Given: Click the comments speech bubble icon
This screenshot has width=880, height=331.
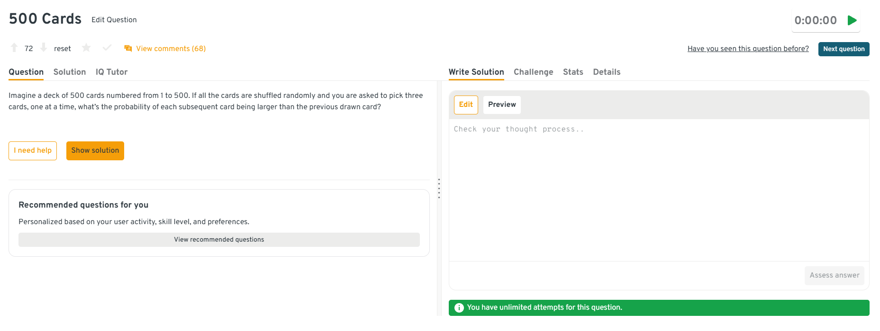Looking at the screenshot, I should (x=128, y=49).
